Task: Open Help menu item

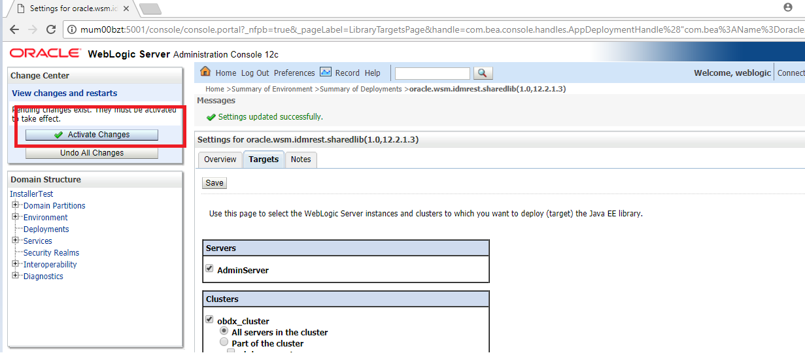Action: (x=372, y=73)
